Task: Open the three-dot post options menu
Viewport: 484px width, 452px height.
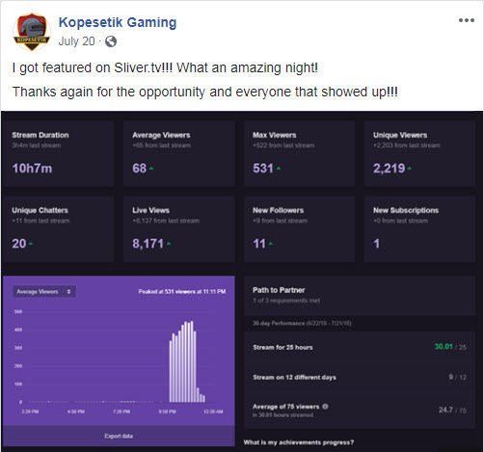Action: click(x=467, y=20)
